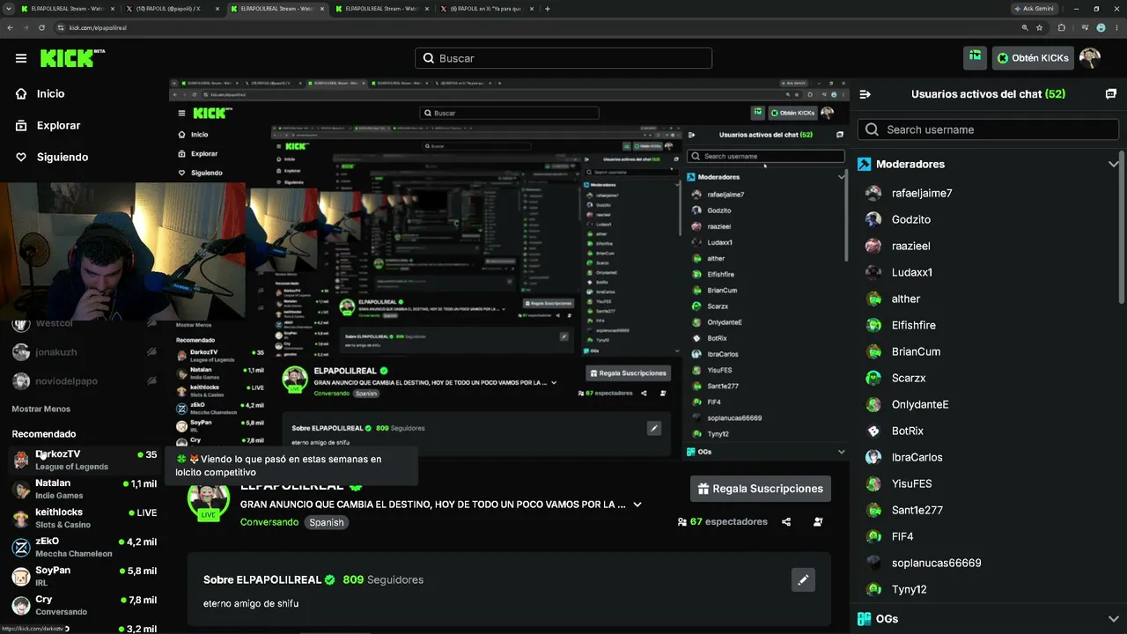Collapse the Moderadores group
This screenshot has width=1127, height=634.
point(1113,164)
